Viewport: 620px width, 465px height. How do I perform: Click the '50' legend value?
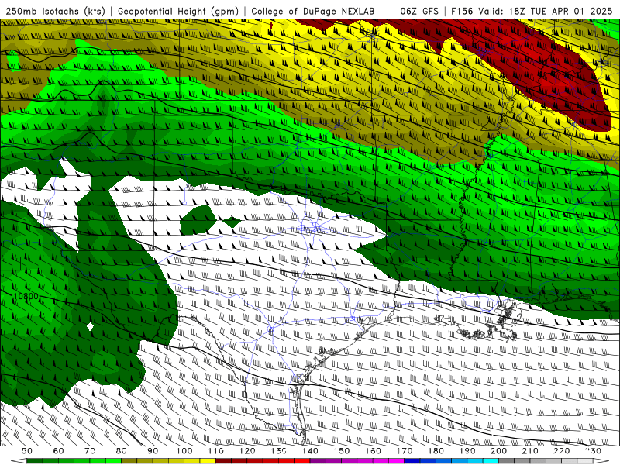coord(27,451)
